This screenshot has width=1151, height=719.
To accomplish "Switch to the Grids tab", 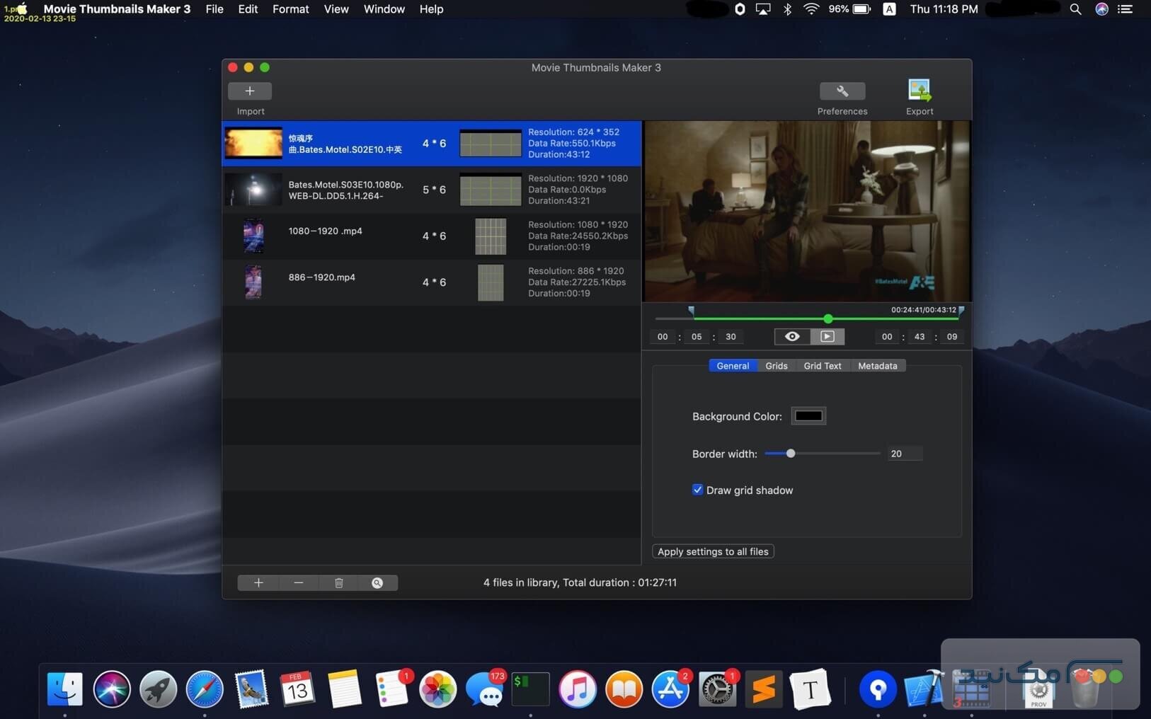I will pyautogui.click(x=776, y=366).
